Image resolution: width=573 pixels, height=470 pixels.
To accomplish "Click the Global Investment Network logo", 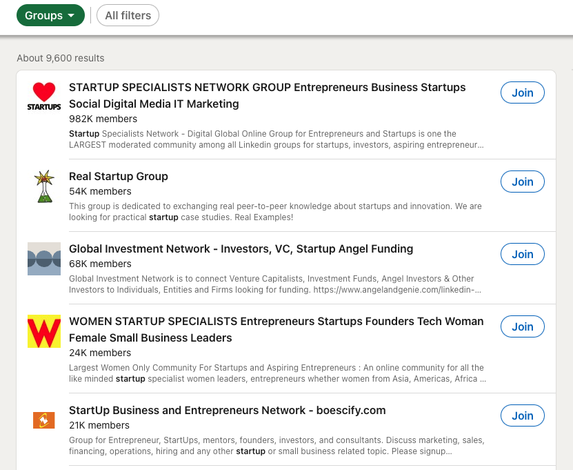I will point(44,259).
